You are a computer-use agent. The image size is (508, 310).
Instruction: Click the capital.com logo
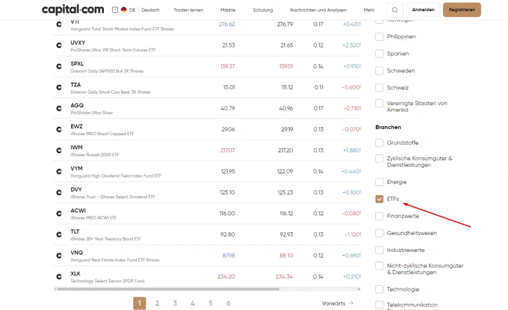click(x=73, y=10)
